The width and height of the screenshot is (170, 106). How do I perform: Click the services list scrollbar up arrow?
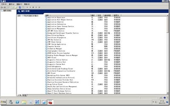tap(167, 15)
